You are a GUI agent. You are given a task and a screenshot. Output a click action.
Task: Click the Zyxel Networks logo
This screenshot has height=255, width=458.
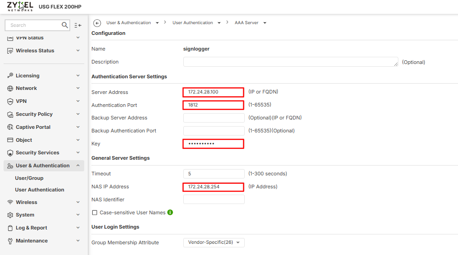click(20, 6)
